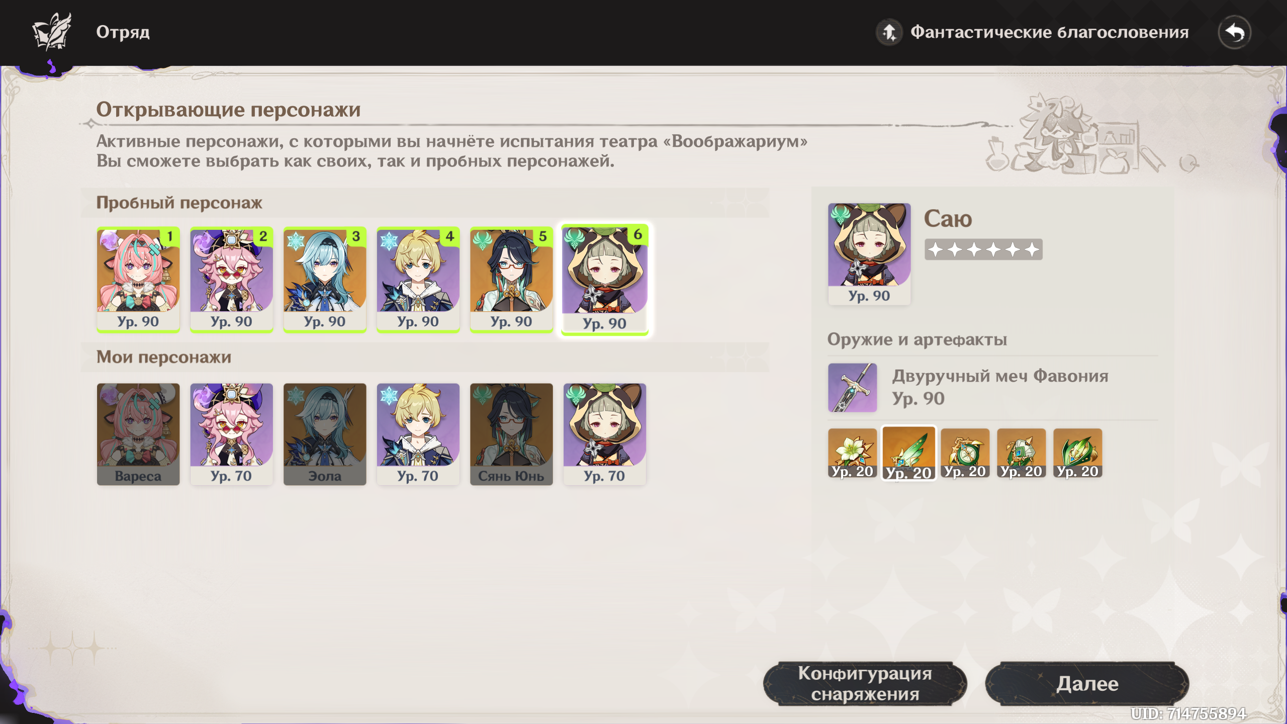Choose the greyed Эола card
This screenshot has width=1287, height=724.
(x=324, y=434)
